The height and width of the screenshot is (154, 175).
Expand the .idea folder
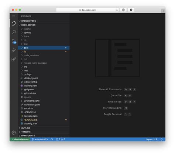coord(44,36)
